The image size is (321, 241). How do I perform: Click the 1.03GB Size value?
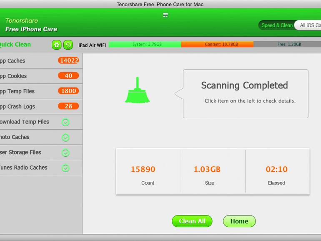(x=207, y=169)
